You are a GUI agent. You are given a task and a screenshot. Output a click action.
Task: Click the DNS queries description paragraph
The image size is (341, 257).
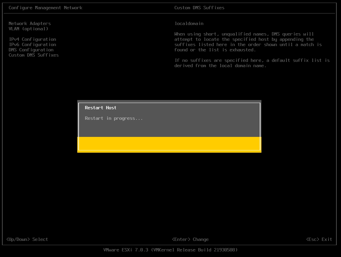248,42
